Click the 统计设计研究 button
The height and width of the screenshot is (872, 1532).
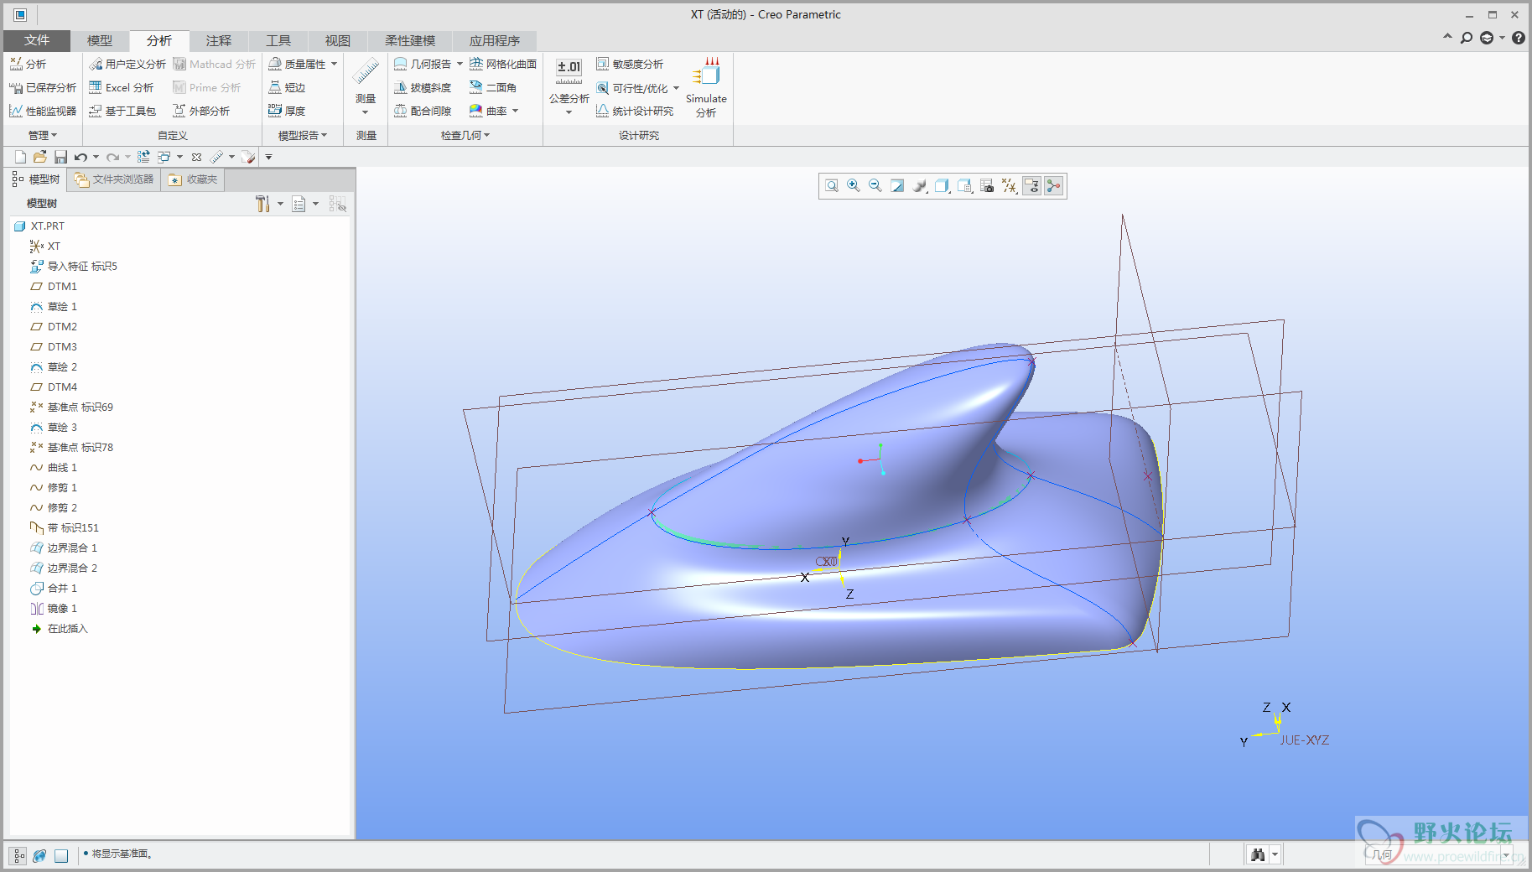click(635, 111)
